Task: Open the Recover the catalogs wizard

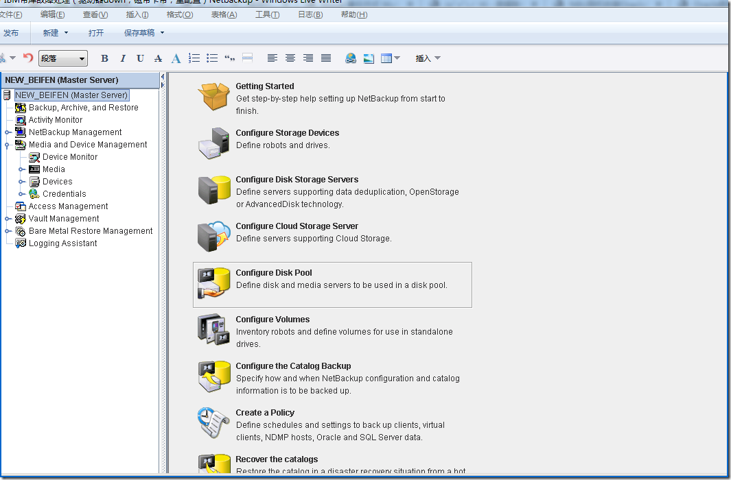Action: click(277, 459)
